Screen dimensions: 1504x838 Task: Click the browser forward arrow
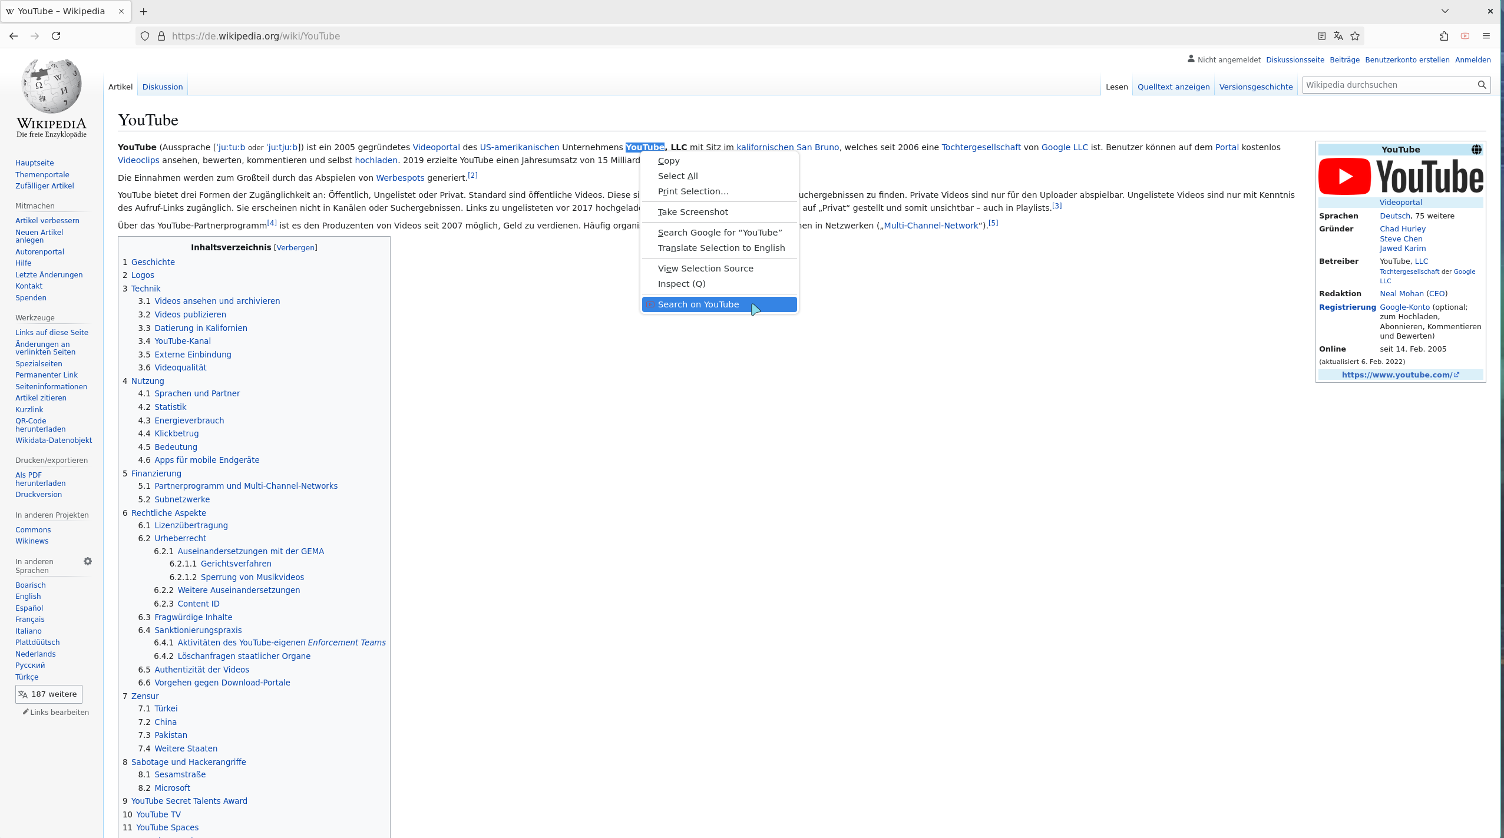(x=35, y=36)
